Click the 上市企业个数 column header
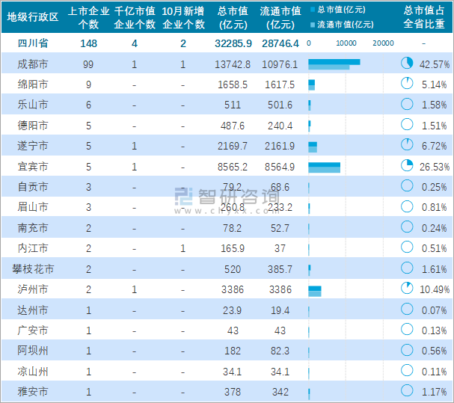Viewport: 454px width, 403px height. point(88,17)
